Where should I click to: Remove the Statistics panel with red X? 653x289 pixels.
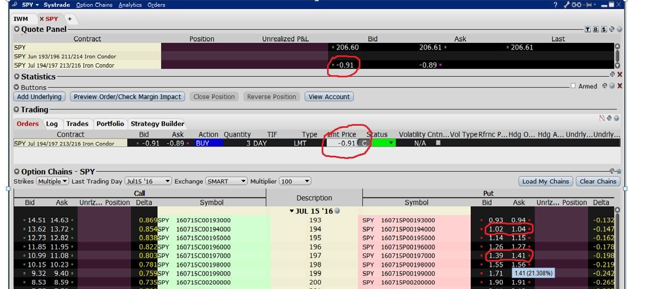point(620,75)
